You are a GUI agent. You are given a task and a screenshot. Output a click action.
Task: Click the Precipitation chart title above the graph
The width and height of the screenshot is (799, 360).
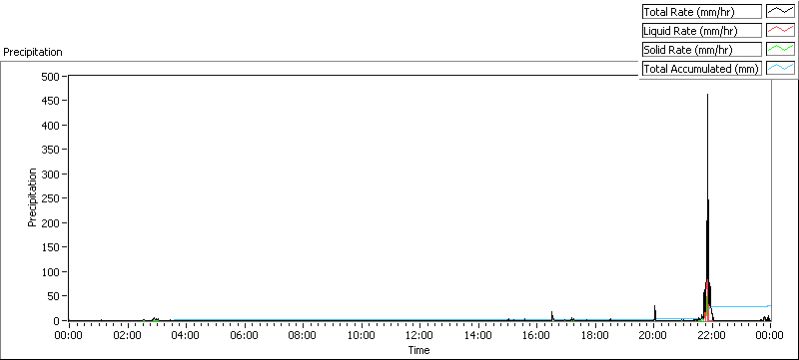[x=33, y=53]
